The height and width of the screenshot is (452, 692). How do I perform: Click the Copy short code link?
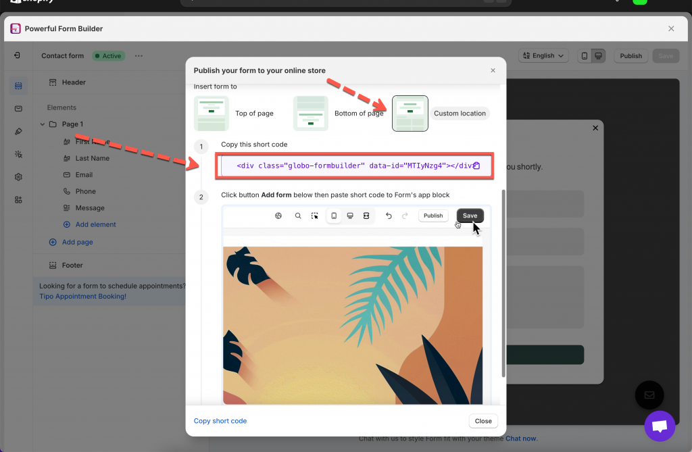click(220, 421)
